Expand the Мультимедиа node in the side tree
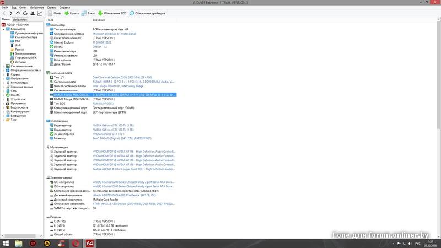This screenshot has height=248, width=441. [4, 83]
